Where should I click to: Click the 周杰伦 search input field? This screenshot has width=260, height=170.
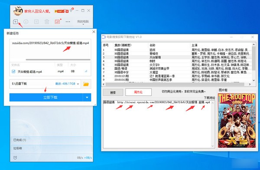(138, 92)
